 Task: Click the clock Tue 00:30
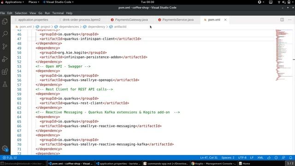147,2
